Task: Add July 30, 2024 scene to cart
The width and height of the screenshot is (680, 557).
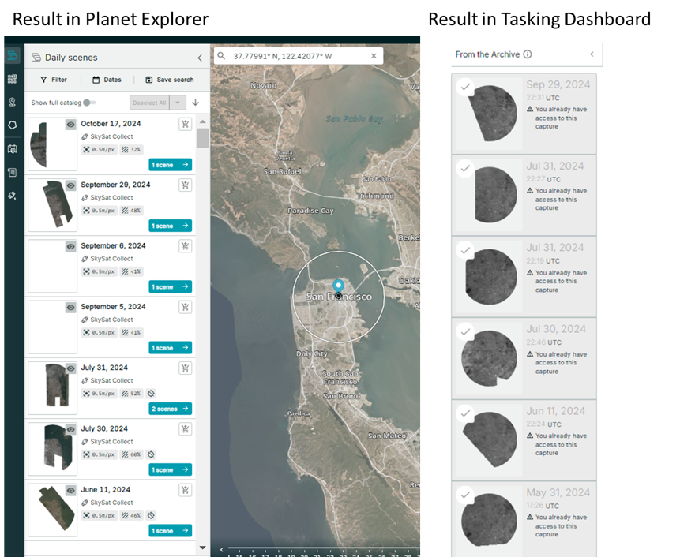Action: click(185, 430)
